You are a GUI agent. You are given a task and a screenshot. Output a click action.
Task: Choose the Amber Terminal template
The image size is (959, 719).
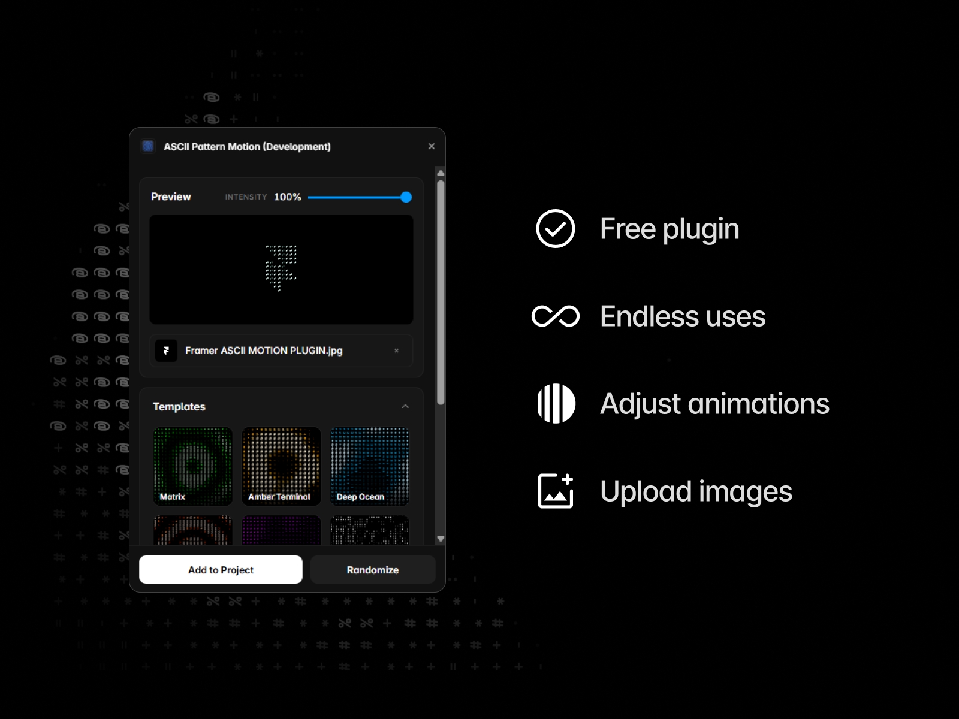[281, 466]
